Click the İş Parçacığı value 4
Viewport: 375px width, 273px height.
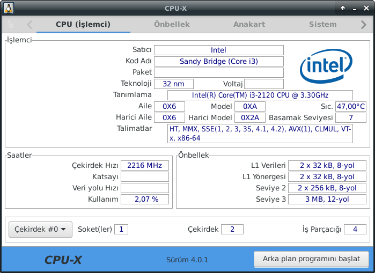(x=355, y=229)
